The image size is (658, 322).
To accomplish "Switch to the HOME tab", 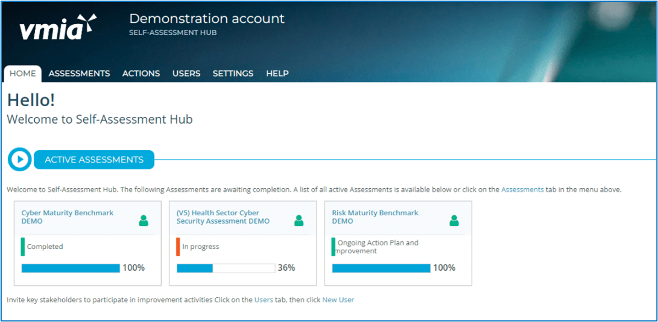I will click(x=23, y=74).
